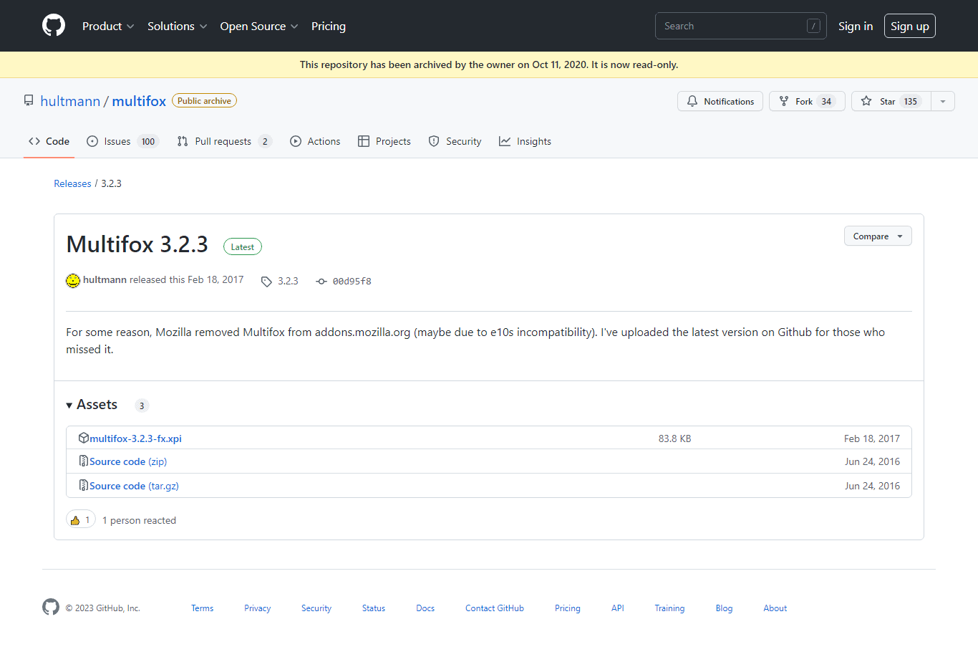Click the Fork count 34

[x=826, y=101]
